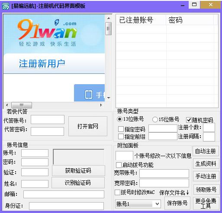Click the browser vertical scrollbar thumb

click(108, 29)
